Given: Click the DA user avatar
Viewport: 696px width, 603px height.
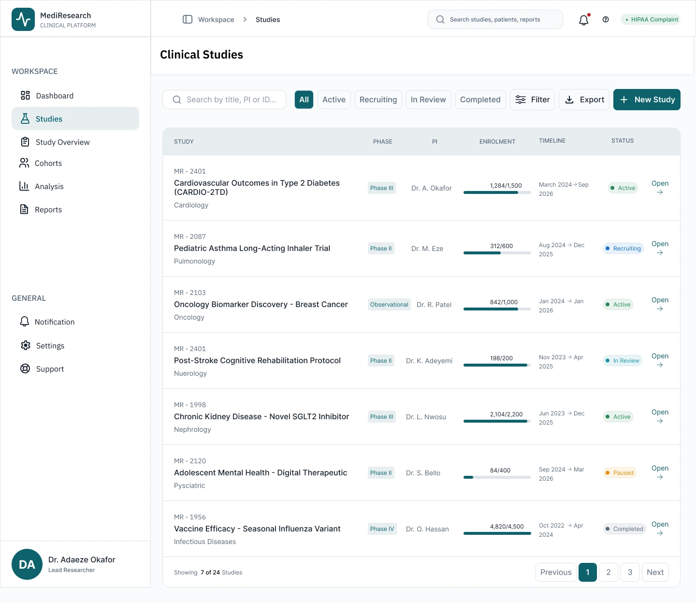Looking at the screenshot, I should point(27,564).
